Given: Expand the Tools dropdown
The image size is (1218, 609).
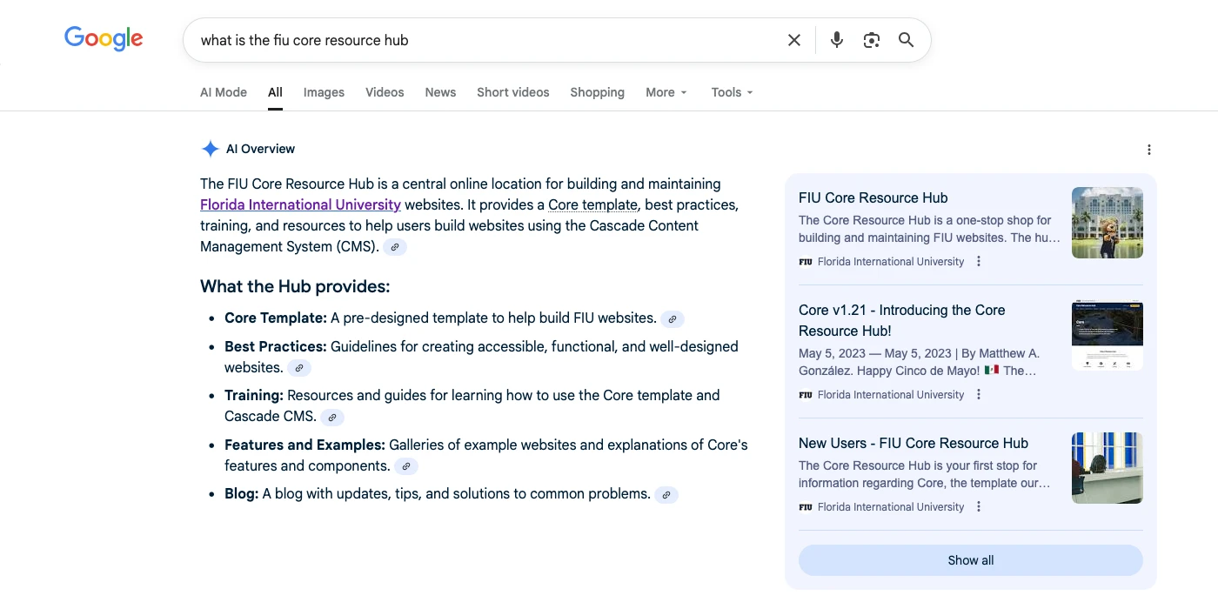Looking at the screenshot, I should [731, 92].
